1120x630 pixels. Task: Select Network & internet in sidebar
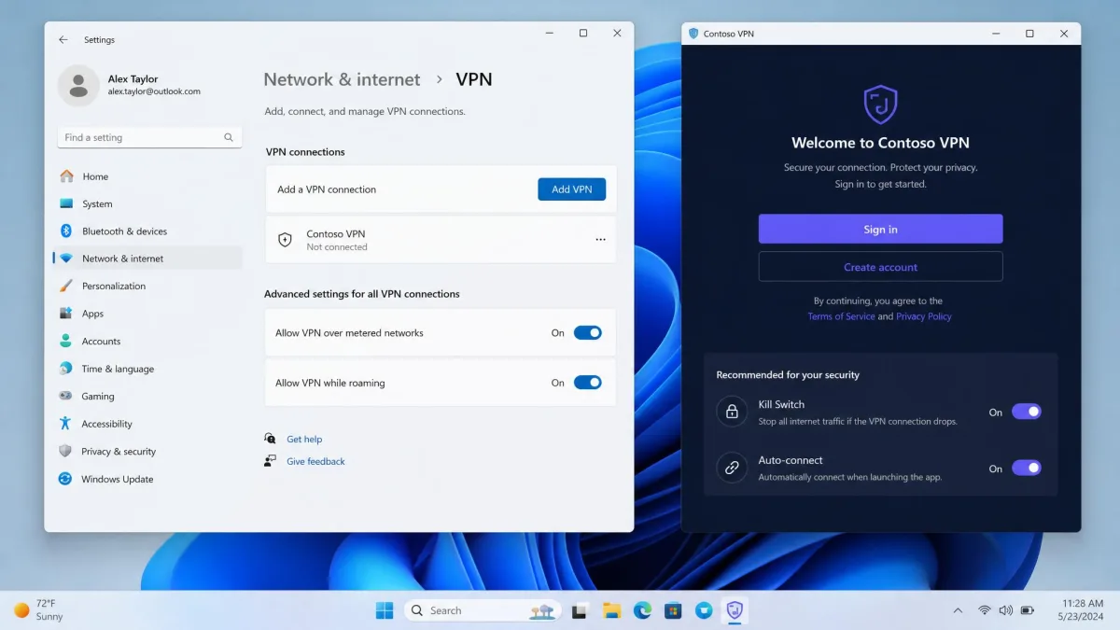[148, 259]
